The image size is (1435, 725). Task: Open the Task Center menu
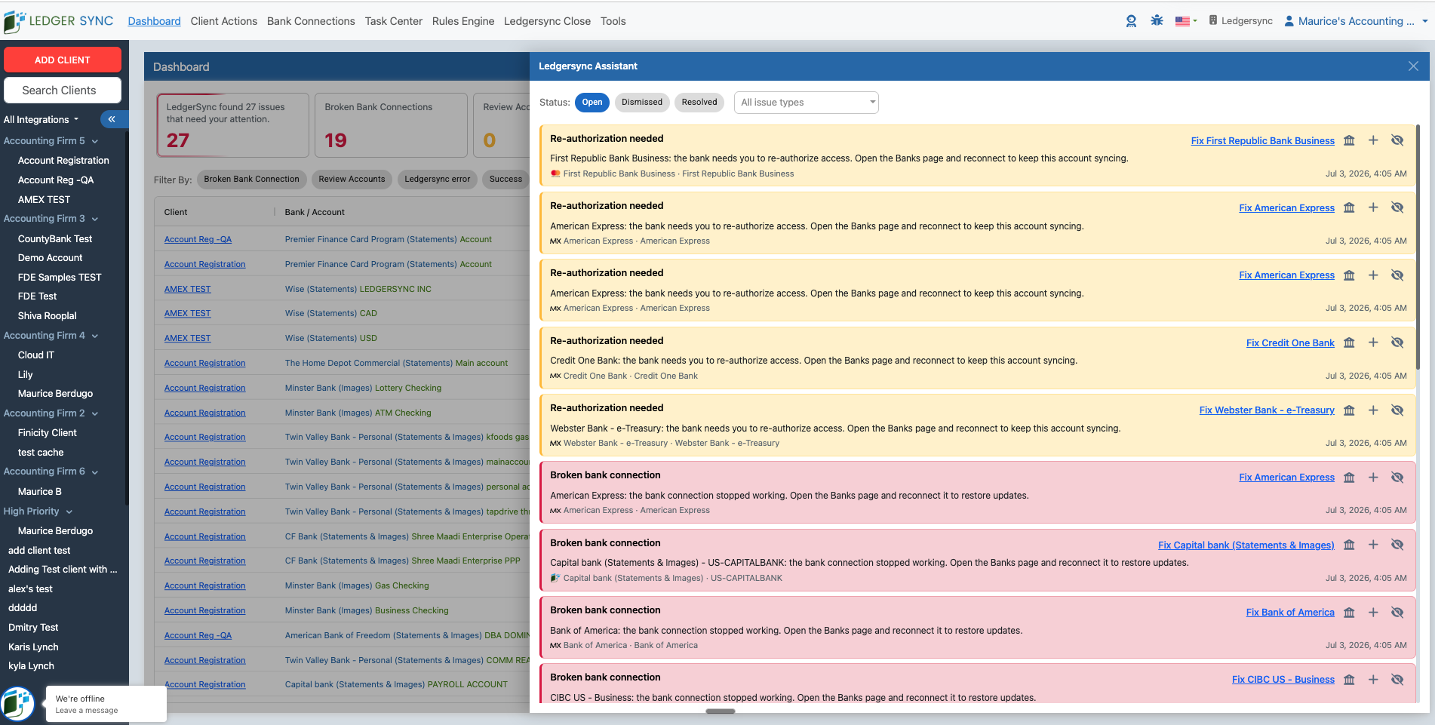click(394, 21)
